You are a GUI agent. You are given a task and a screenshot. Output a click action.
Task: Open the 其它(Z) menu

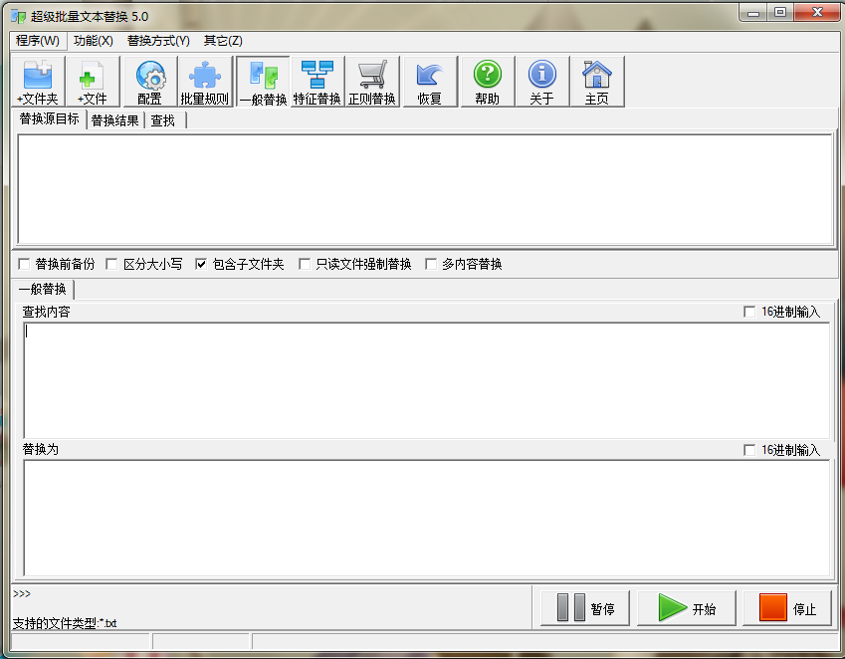(x=223, y=41)
